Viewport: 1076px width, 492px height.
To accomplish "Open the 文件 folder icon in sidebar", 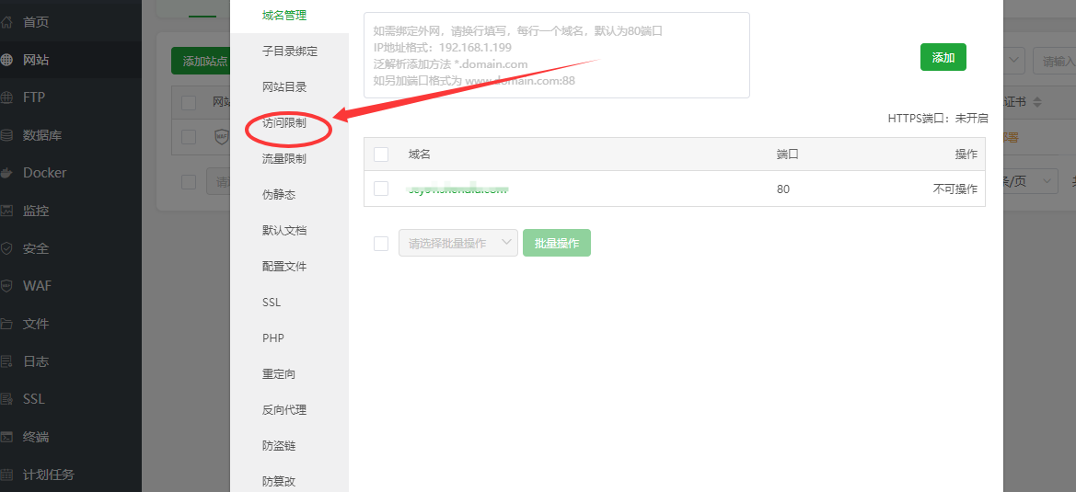I will 7,324.
